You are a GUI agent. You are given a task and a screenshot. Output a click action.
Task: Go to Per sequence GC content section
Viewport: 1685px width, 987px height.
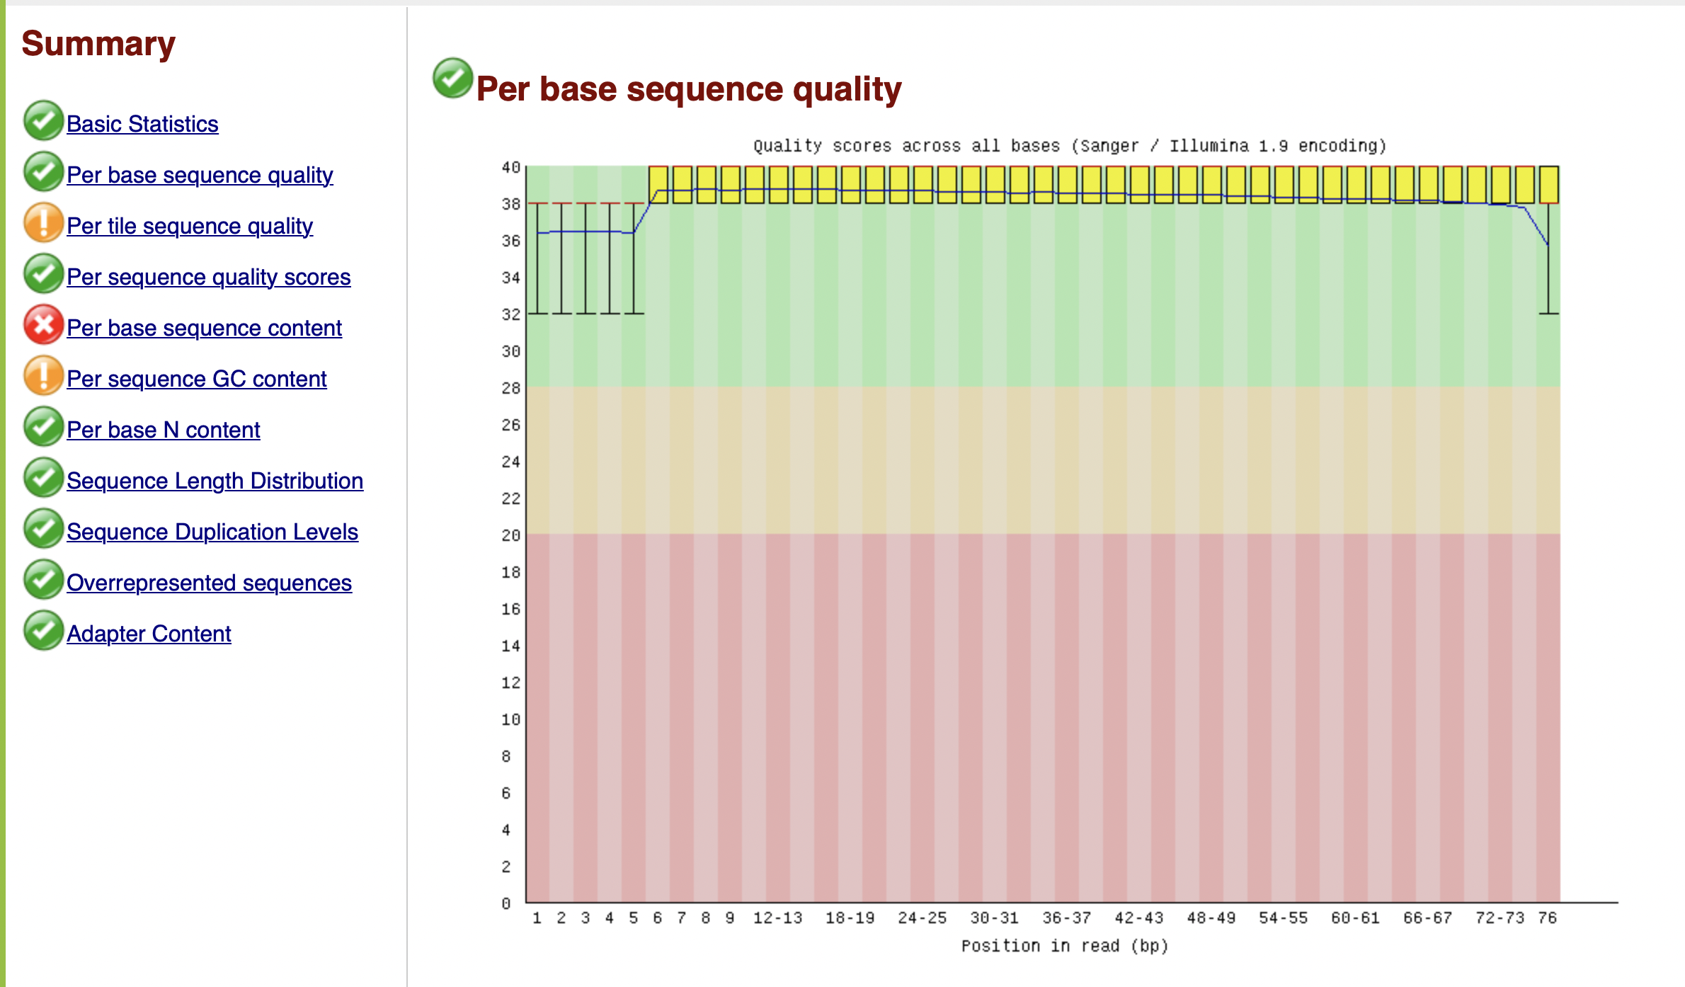[x=197, y=379]
